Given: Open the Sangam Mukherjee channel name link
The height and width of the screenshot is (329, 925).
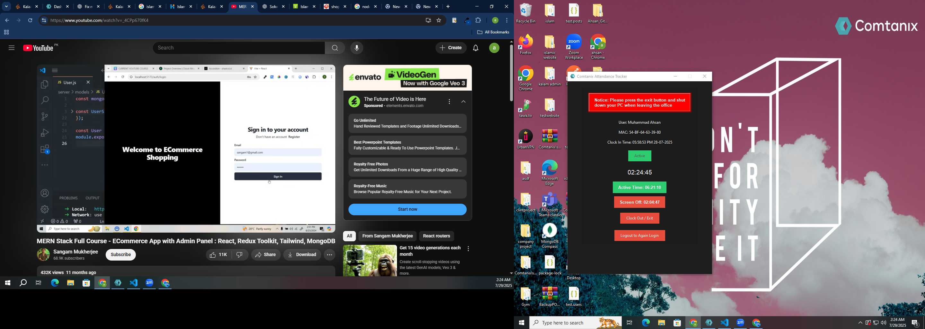Looking at the screenshot, I should point(76,252).
